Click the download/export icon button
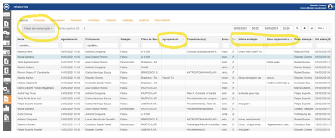The width and height of the screenshot is (335, 138). coord(304,28)
